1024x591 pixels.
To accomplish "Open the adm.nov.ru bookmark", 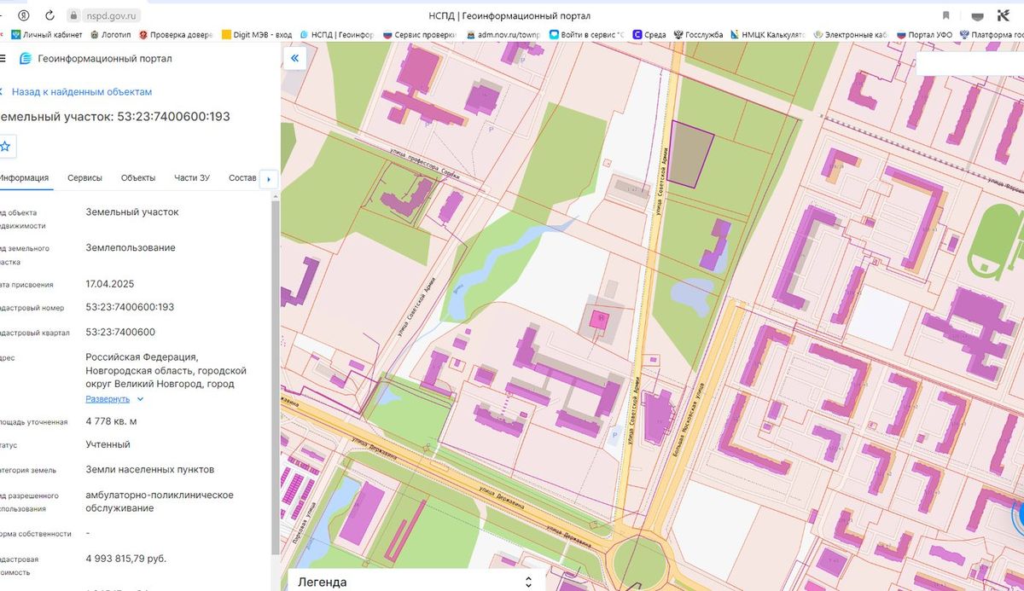I will tap(503, 35).
